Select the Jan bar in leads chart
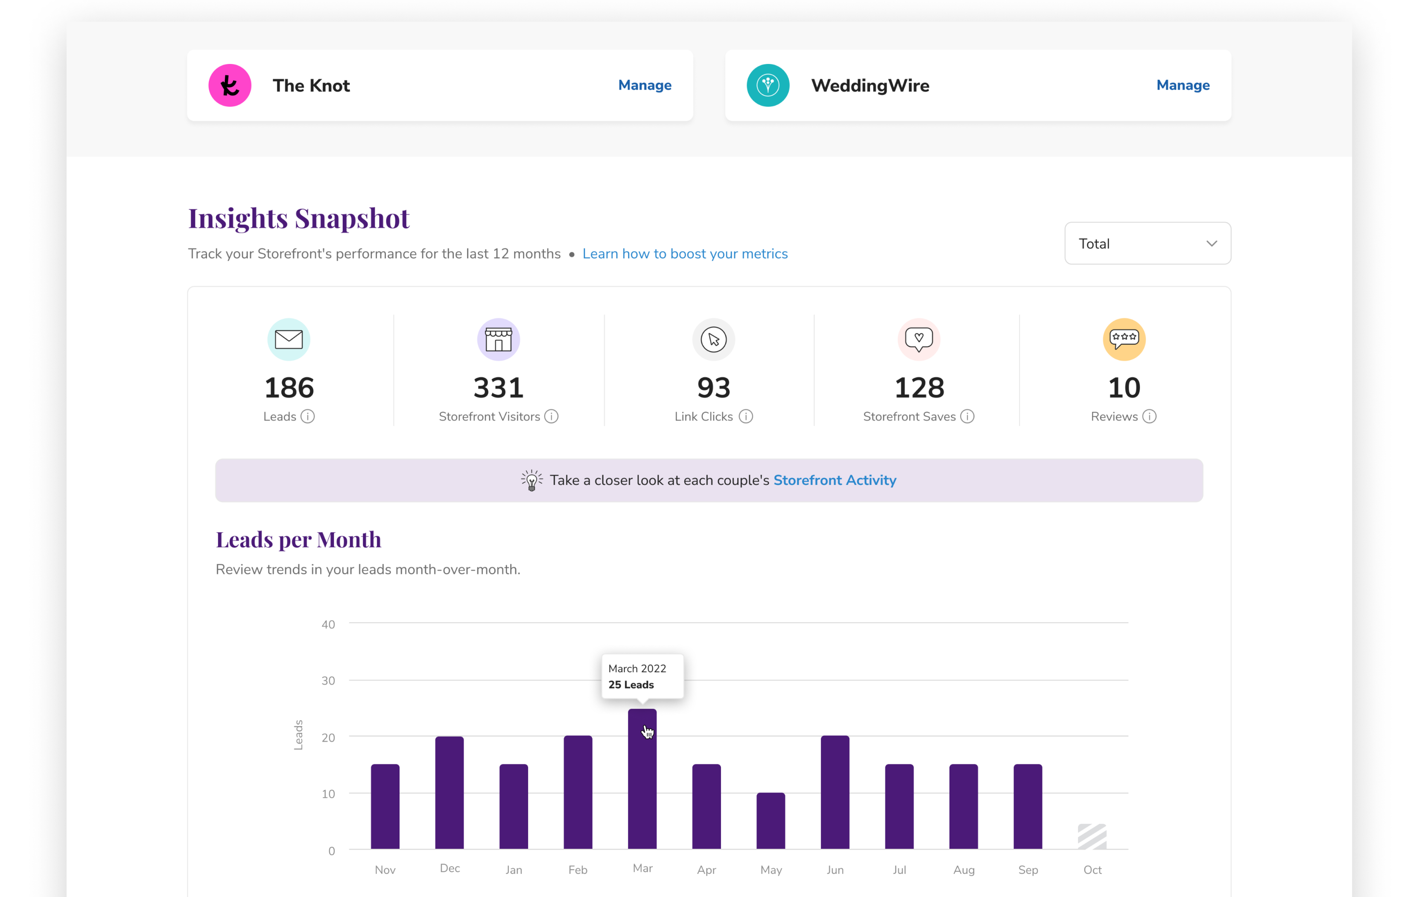Image resolution: width=1419 pixels, height=897 pixels. pos(514,807)
